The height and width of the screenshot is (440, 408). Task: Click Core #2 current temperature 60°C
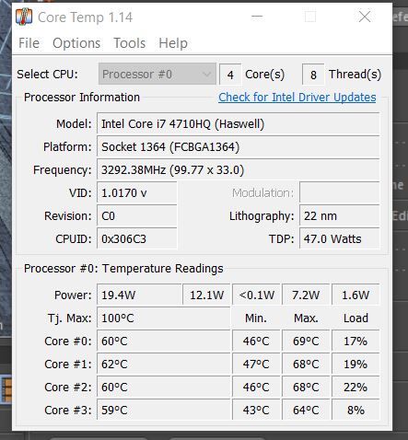163,387
